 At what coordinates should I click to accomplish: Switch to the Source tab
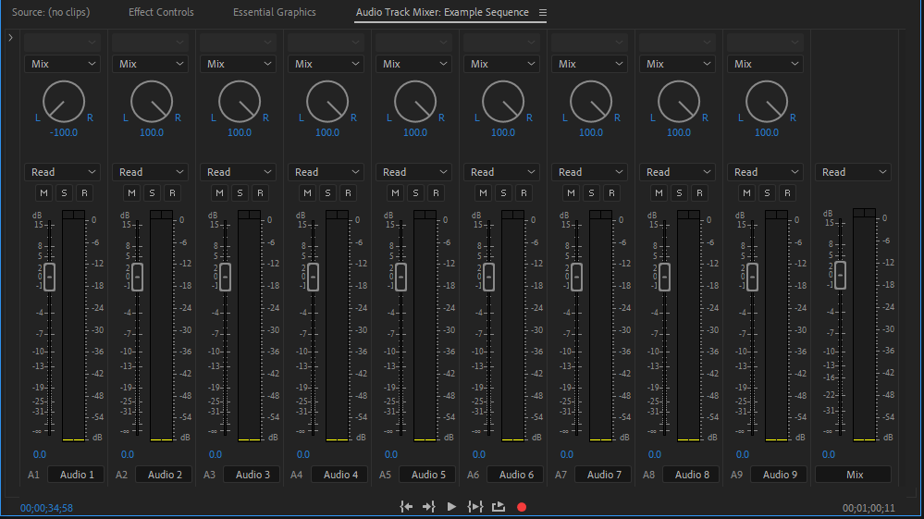(51, 12)
